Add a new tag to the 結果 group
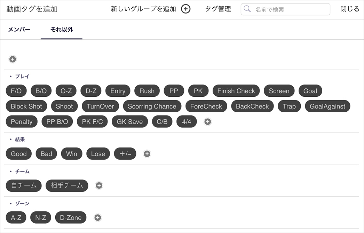This screenshot has width=364, height=233. pos(147,153)
